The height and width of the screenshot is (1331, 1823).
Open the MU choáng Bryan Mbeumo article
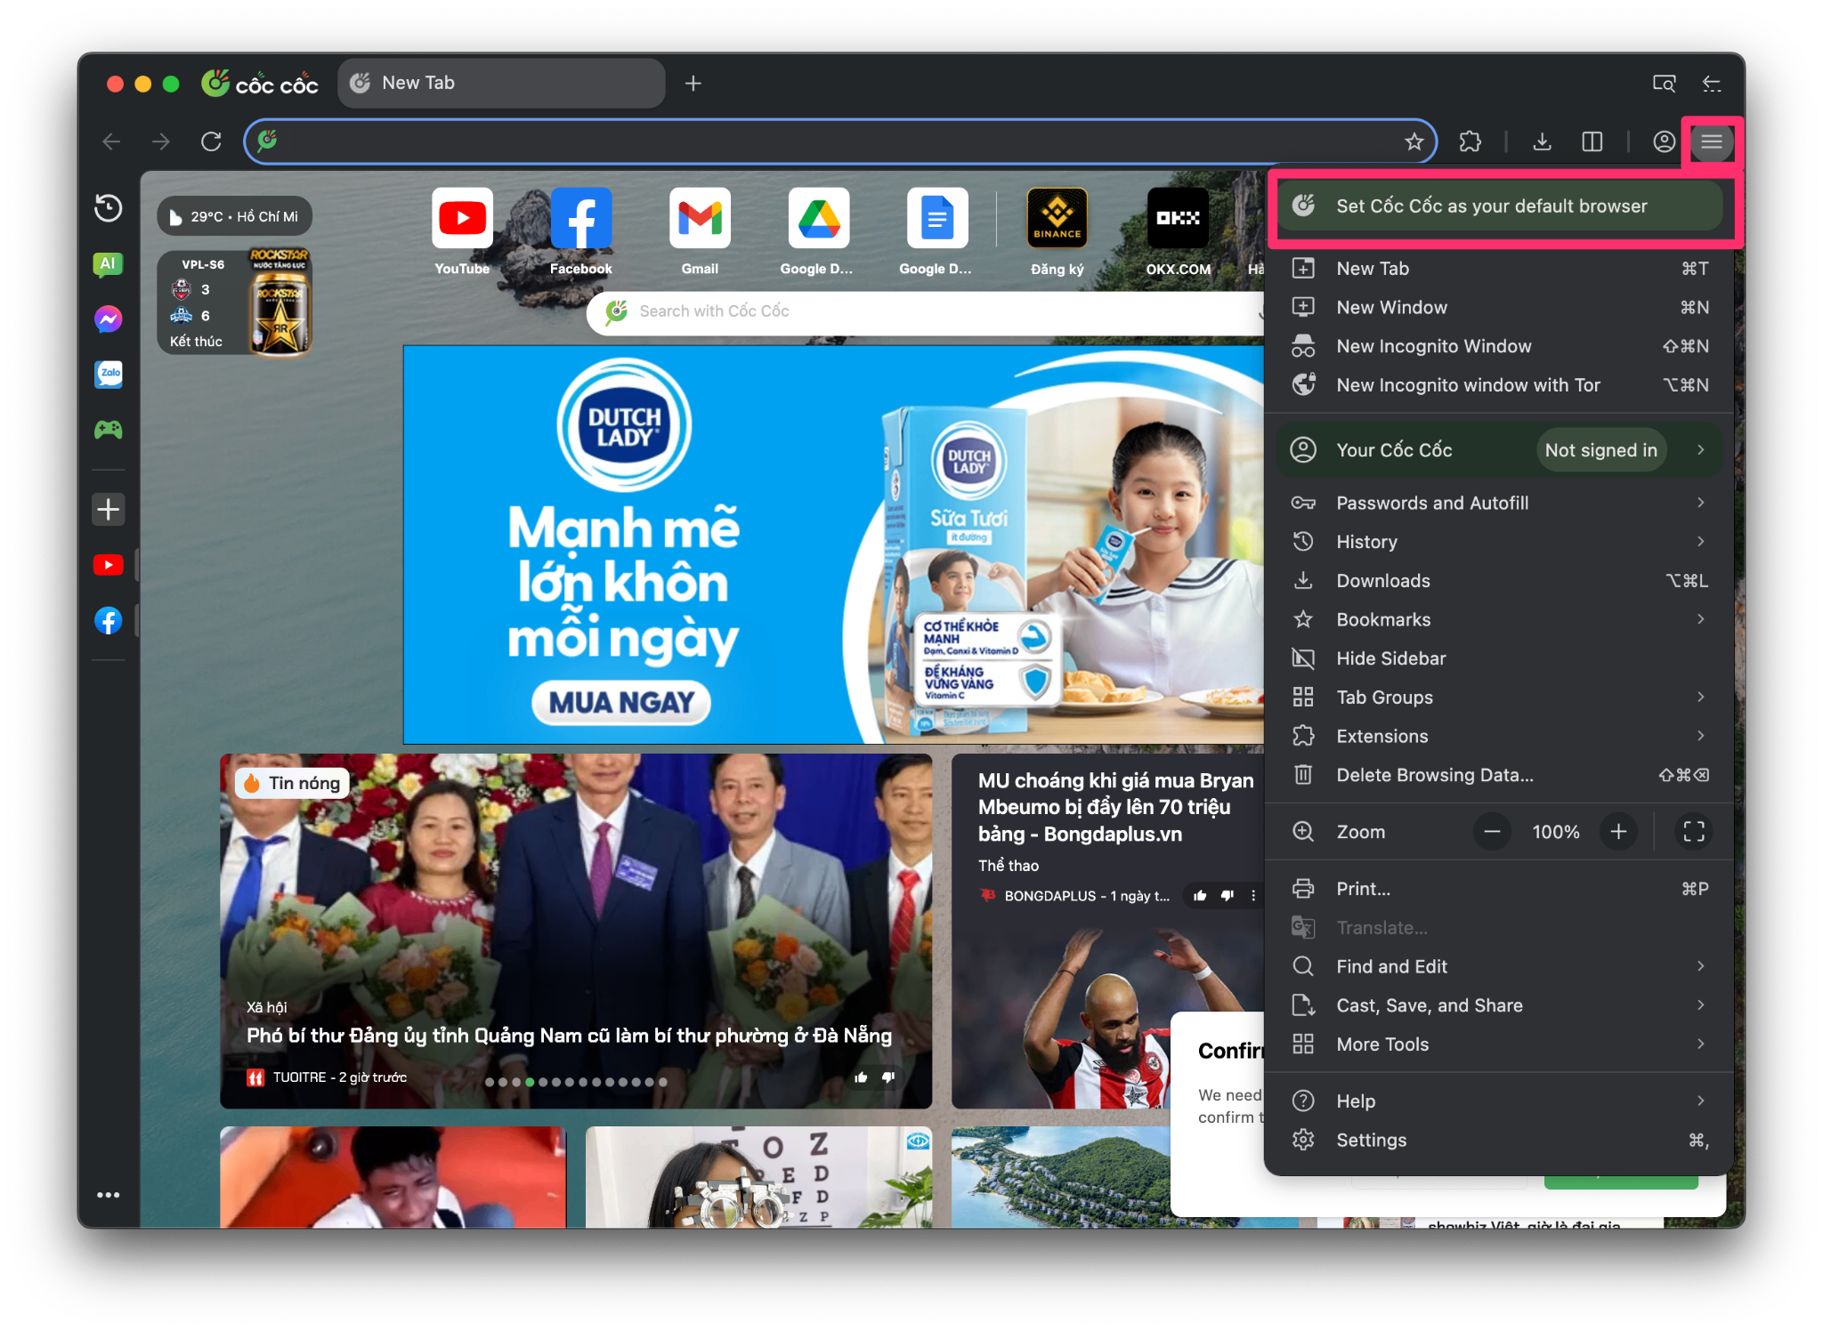coord(1115,807)
